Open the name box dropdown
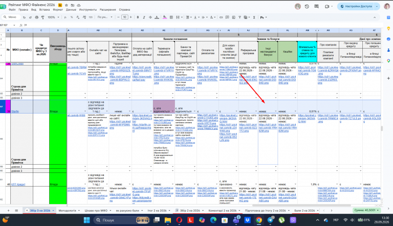The height and width of the screenshot is (226, 393). click(x=14, y=25)
